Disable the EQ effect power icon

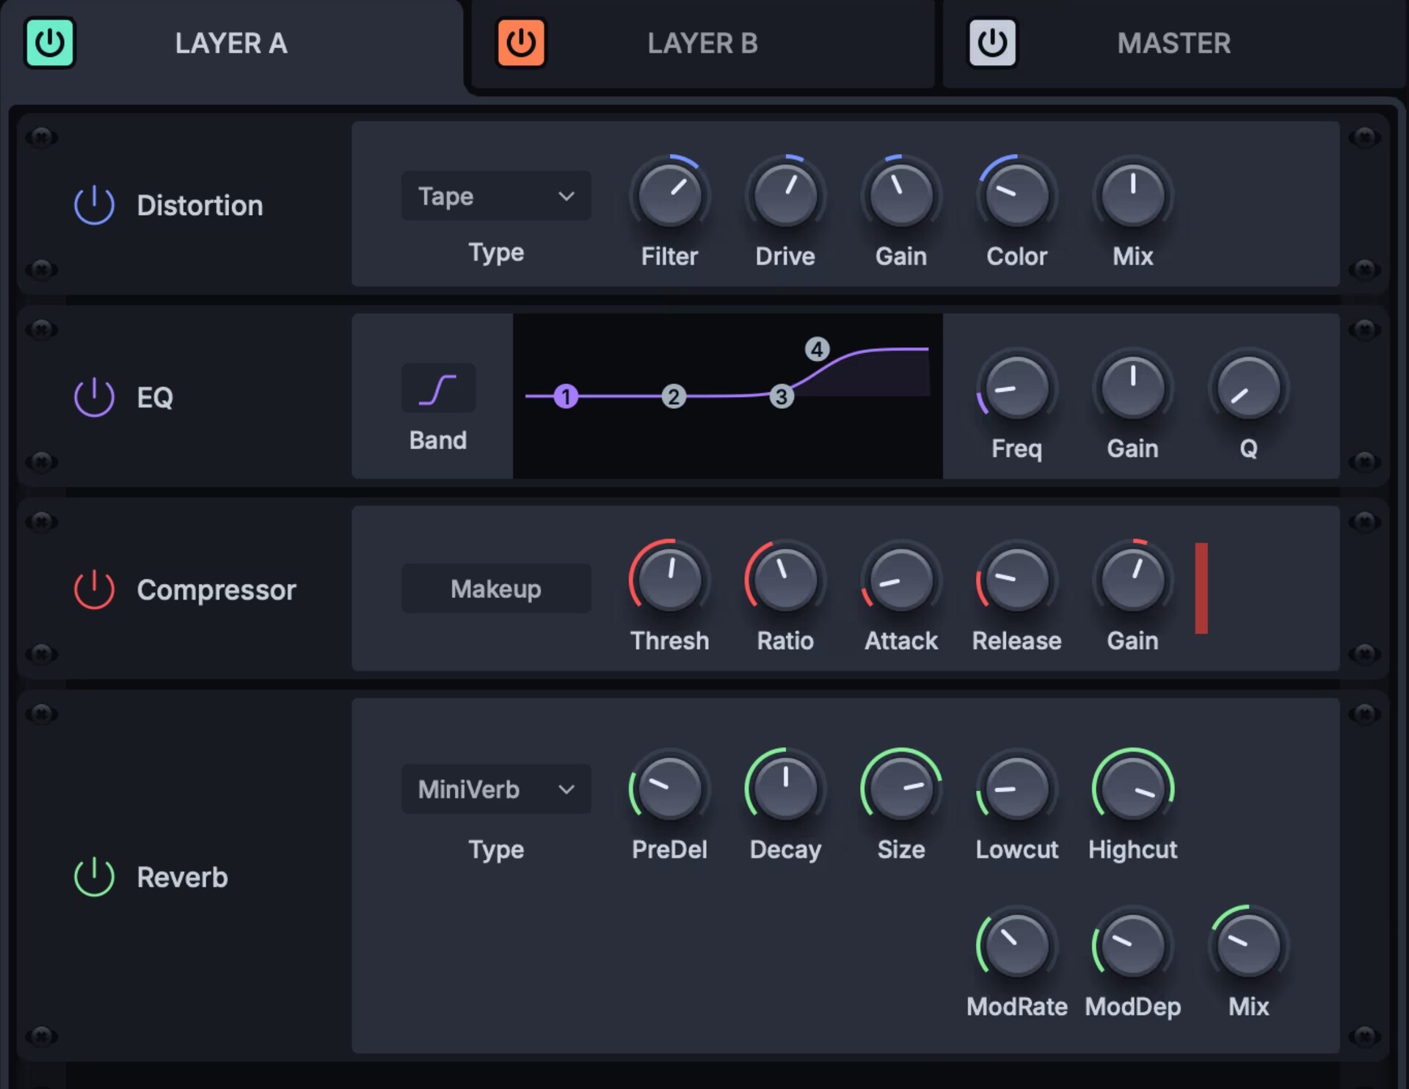pos(94,397)
